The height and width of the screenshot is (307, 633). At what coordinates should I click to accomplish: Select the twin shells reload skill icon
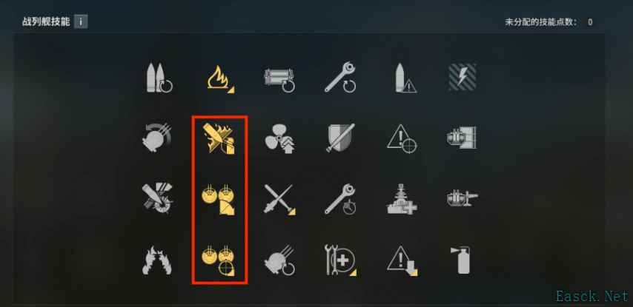[x=159, y=78]
